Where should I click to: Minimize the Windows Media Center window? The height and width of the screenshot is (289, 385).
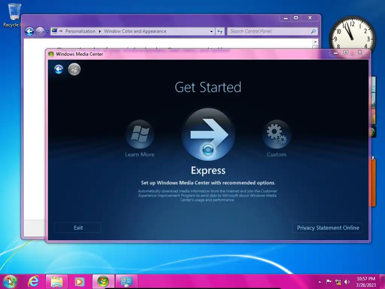pos(336,52)
